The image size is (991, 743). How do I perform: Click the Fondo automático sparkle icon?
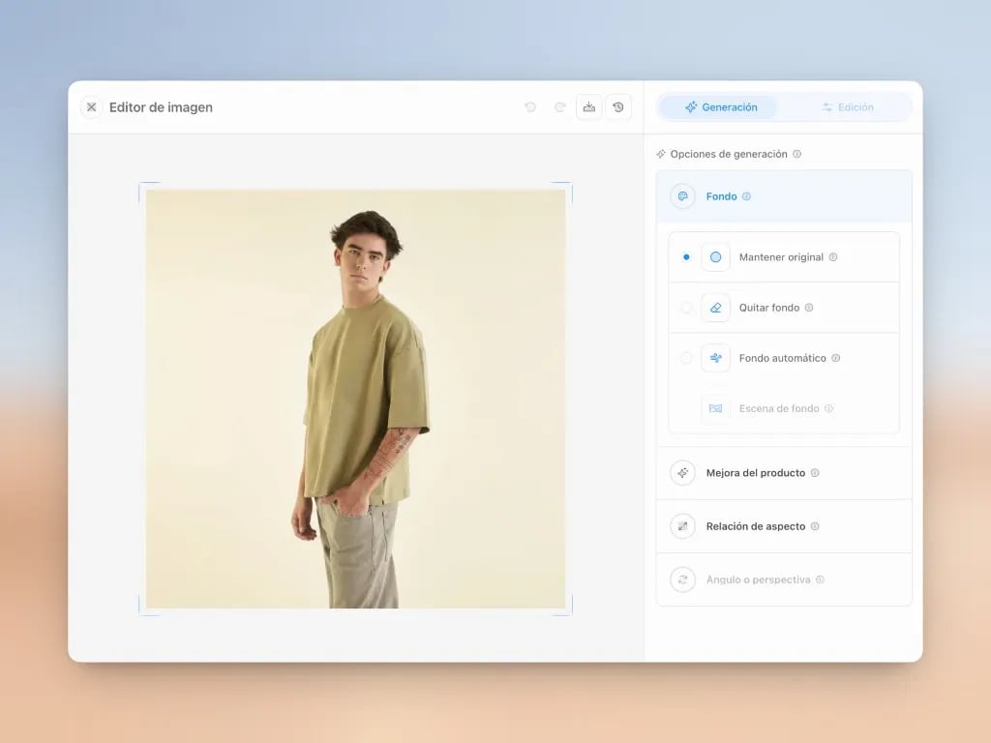[x=715, y=358]
